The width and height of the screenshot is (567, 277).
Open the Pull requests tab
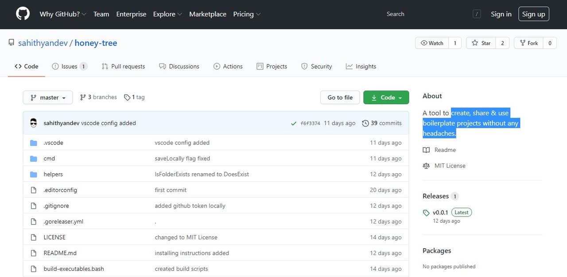tap(123, 66)
